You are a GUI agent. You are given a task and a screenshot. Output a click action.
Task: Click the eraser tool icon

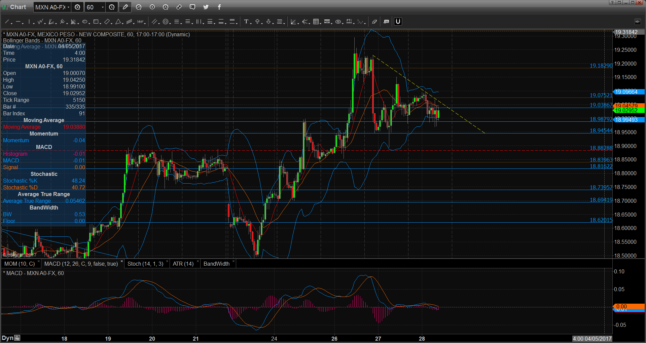coord(374,22)
